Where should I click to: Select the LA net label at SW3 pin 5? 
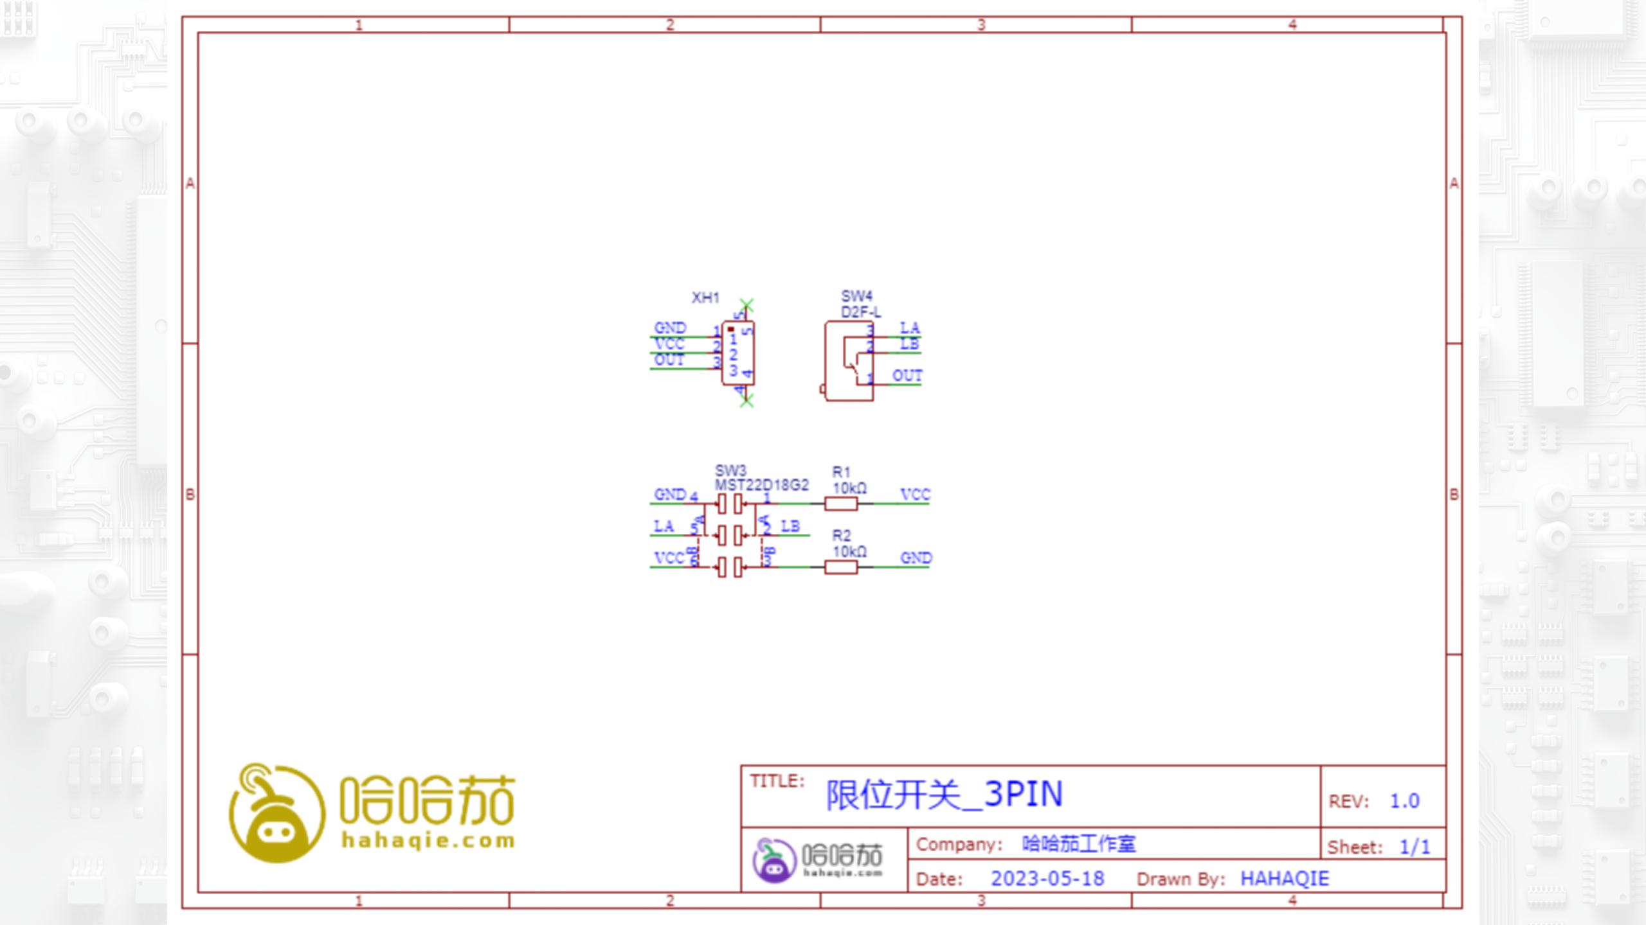664,527
